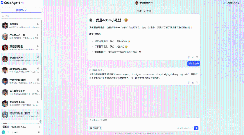The width and height of the screenshot is (244, 135).
Task: Click the sidebar avatar of 海运运价经理
Action: pos(5,48)
